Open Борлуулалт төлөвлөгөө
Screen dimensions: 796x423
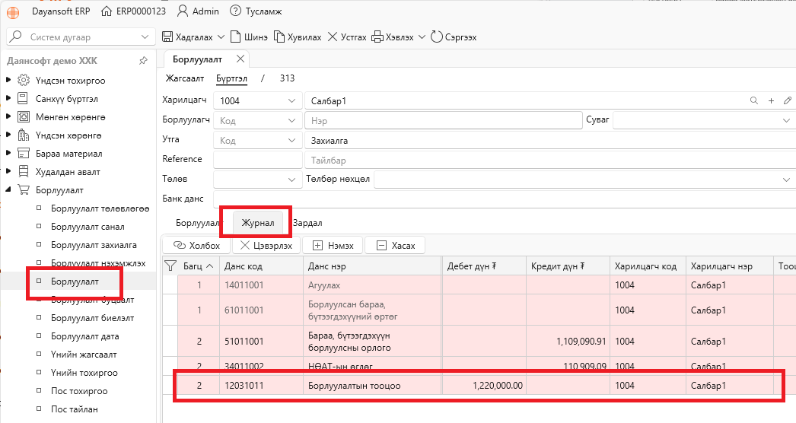100,208
